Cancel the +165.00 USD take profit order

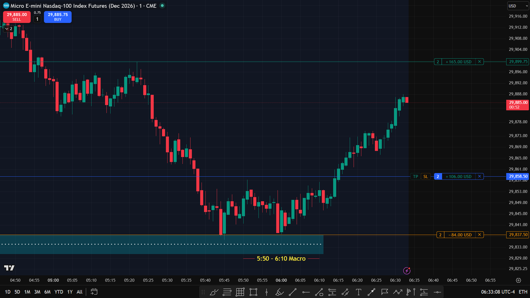pos(480,62)
